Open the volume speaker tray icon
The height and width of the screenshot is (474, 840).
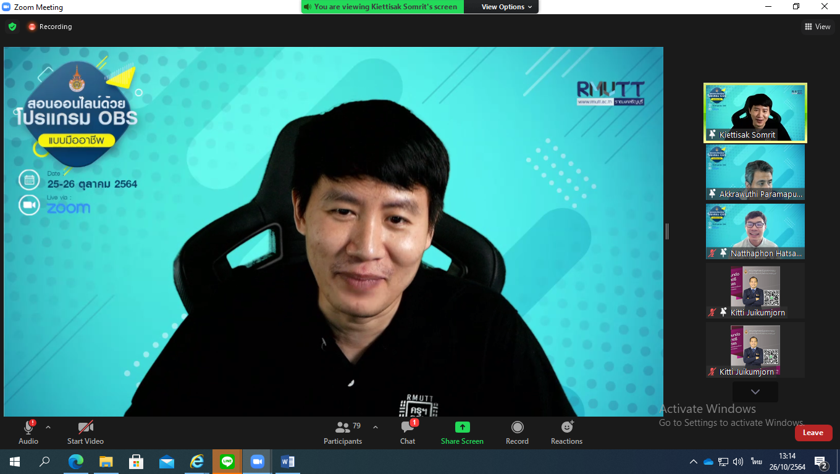pyautogui.click(x=738, y=462)
